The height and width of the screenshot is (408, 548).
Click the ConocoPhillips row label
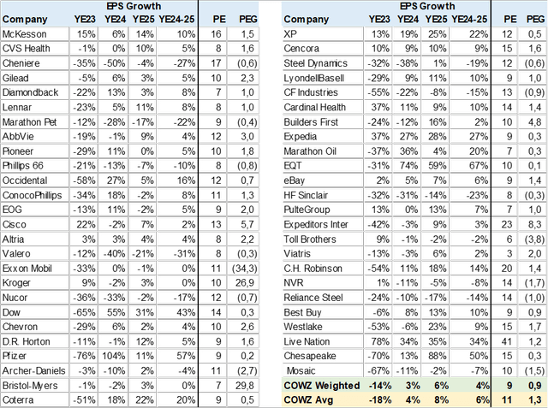point(34,195)
